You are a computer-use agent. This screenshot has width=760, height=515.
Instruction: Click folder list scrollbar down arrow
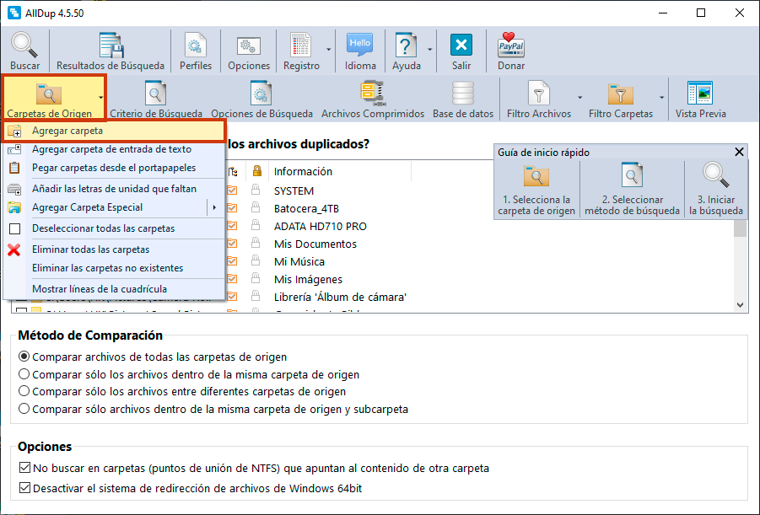740,305
